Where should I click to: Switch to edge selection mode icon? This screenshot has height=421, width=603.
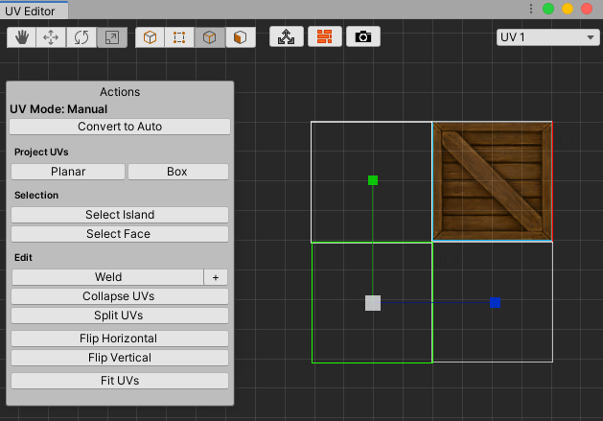click(209, 37)
